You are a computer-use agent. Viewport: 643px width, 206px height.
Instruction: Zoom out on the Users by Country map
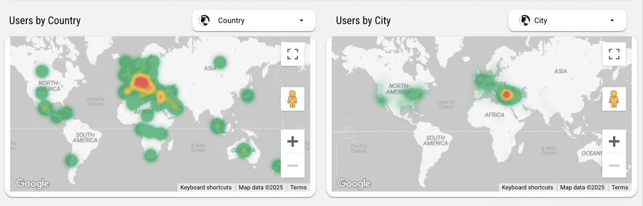(x=293, y=165)
